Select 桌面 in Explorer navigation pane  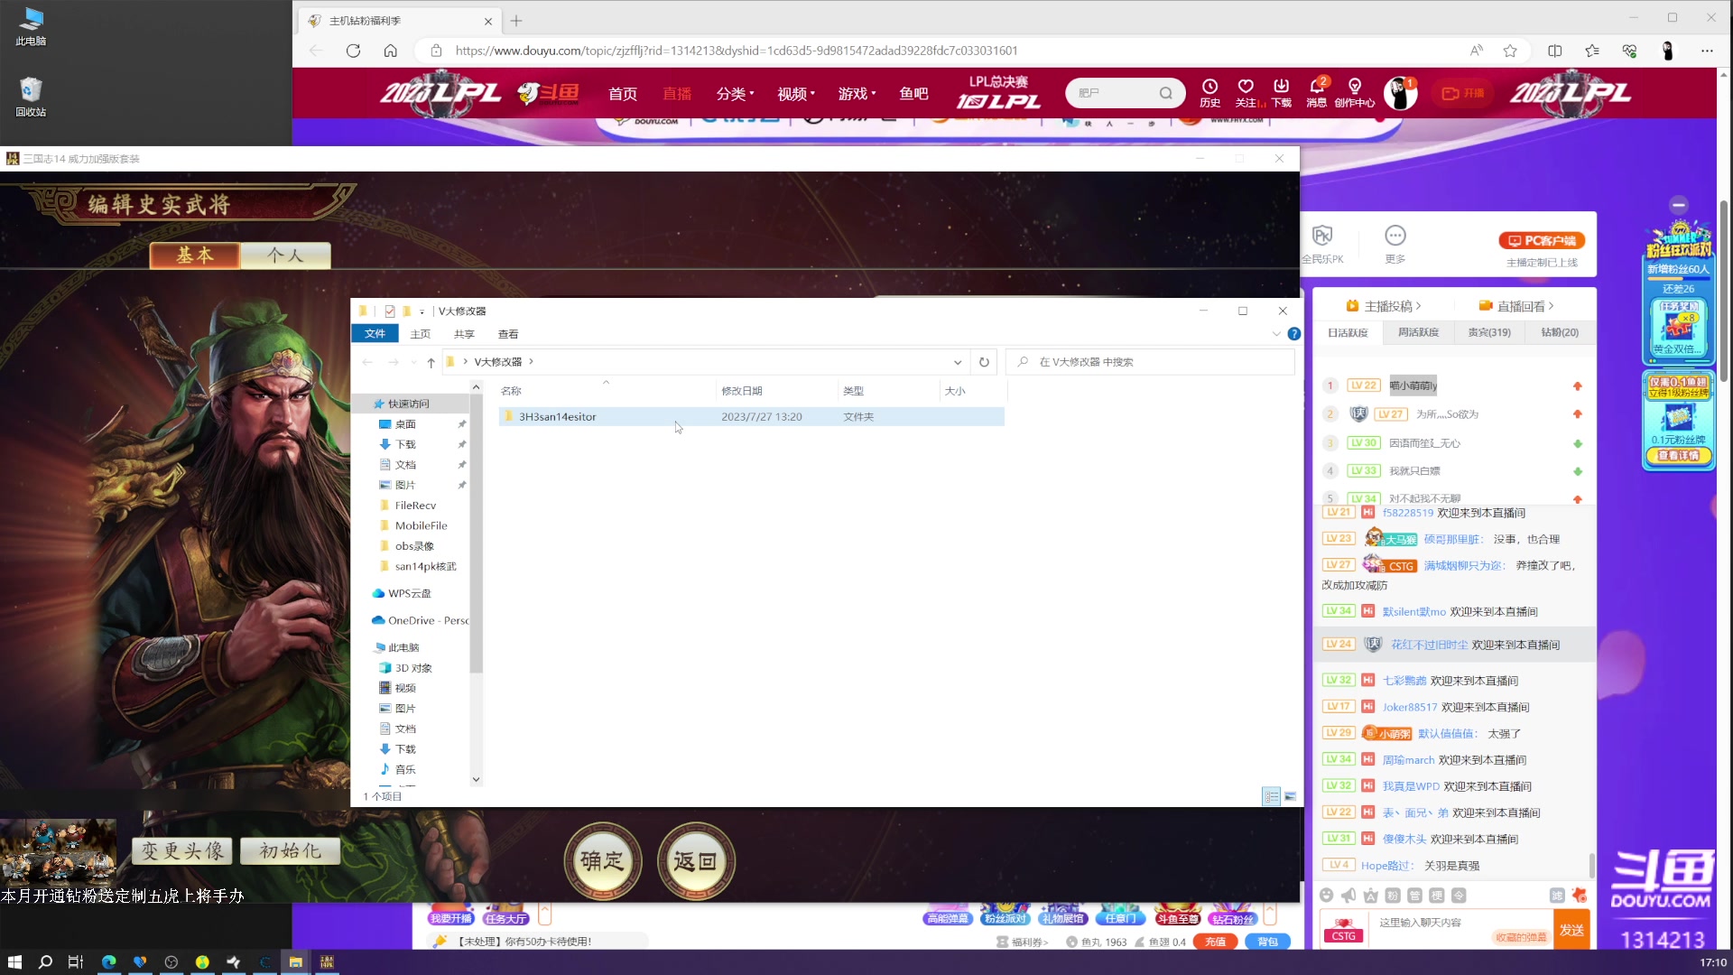point(405,424)
